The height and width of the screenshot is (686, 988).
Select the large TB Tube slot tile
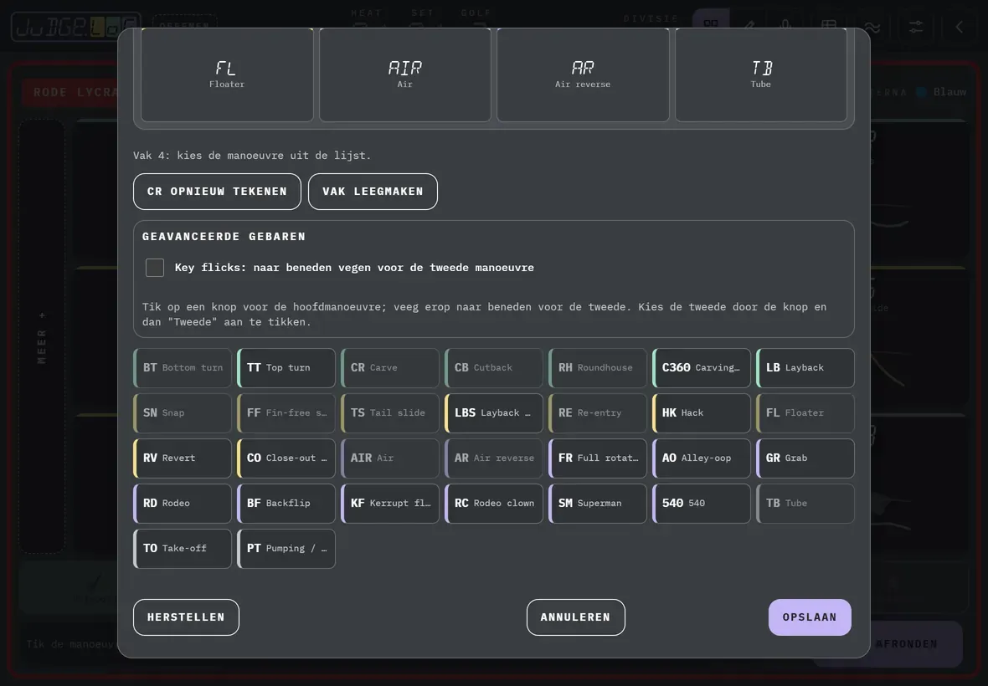point(760,75)
